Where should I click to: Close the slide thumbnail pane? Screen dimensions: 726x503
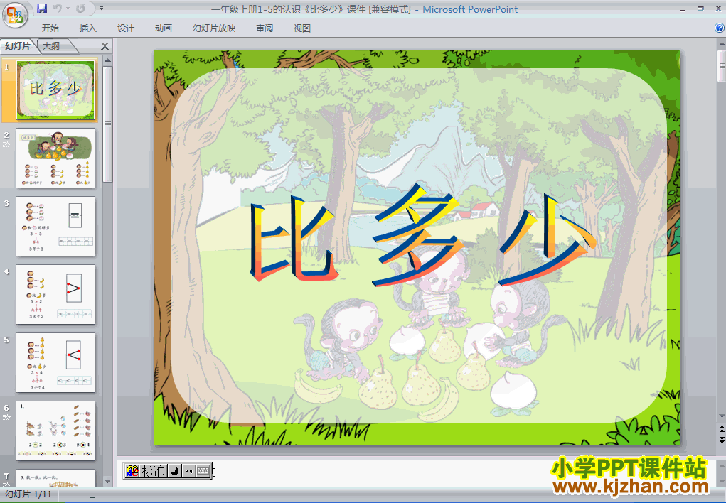pyautogui.click(x=105, y=46)
